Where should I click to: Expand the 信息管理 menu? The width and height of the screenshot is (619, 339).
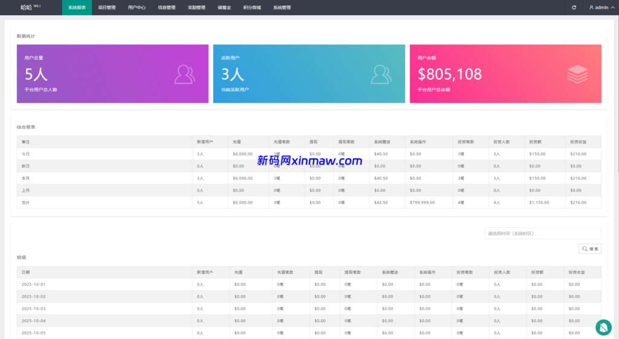(x=166, y=8)
